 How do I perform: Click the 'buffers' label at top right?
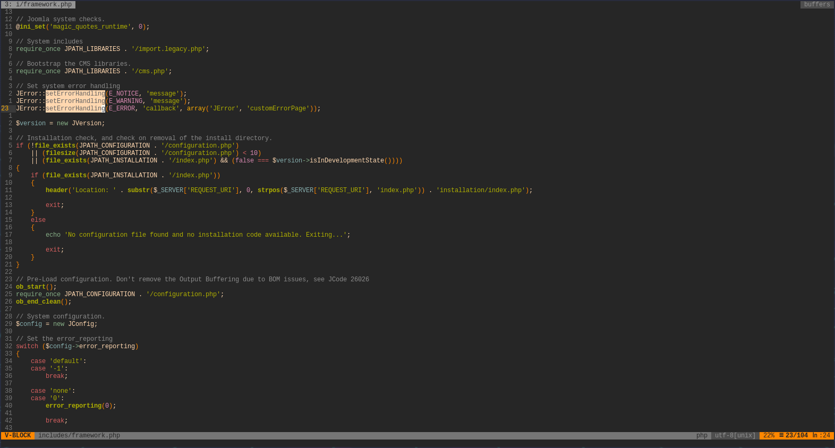816,4
